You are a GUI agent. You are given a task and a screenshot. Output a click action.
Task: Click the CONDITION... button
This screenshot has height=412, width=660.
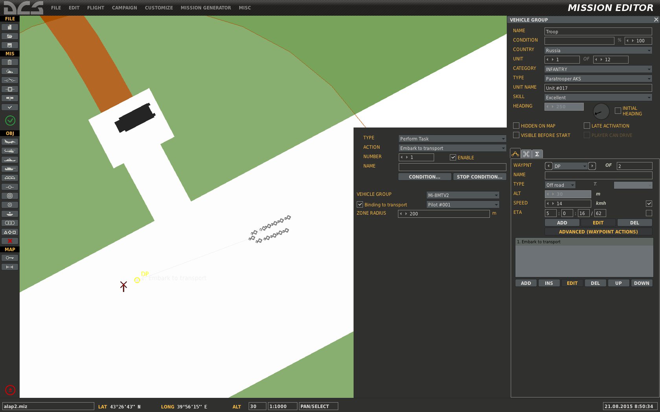425,177
